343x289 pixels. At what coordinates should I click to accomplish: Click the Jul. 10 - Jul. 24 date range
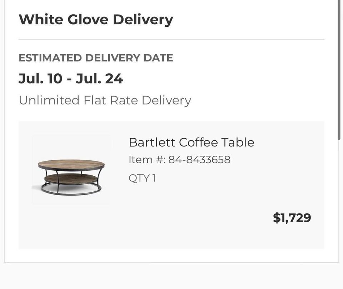click(71, 78)
